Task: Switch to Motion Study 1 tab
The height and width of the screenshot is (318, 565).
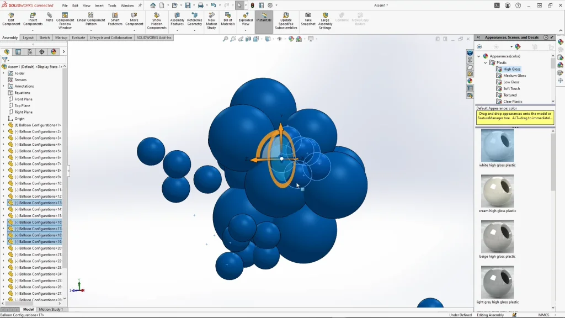Action: [x=51, y=309]
